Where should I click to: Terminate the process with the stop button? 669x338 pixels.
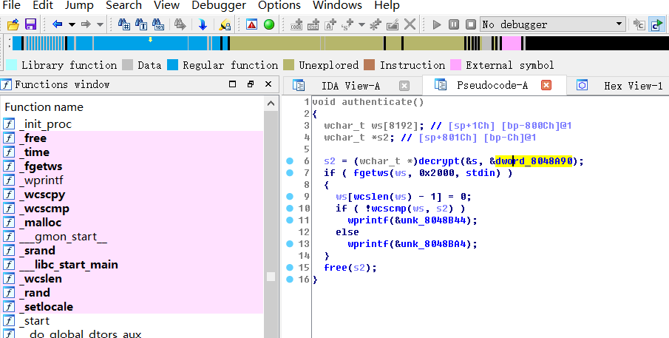(x=471, y=24)
